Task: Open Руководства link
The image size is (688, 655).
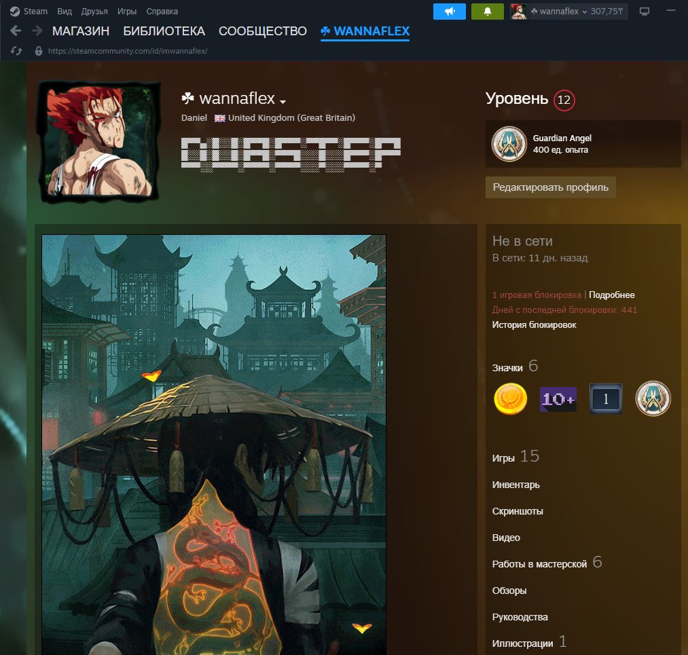Action: pos(520,617)
